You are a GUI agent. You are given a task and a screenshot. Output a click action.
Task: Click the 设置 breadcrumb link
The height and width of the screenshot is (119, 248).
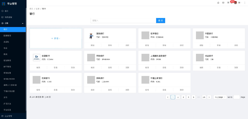[38, 9]
